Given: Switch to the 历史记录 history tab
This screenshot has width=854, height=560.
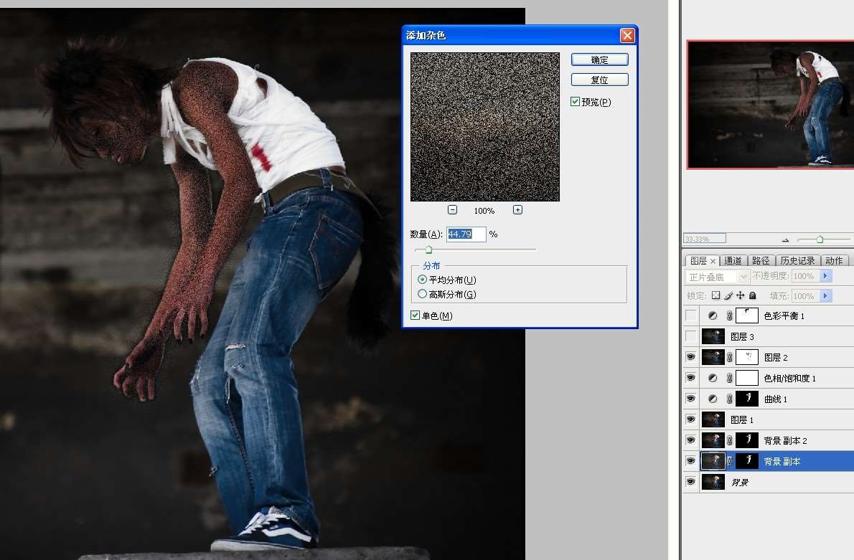Looking at the screenshot, I should coord(797,261).
